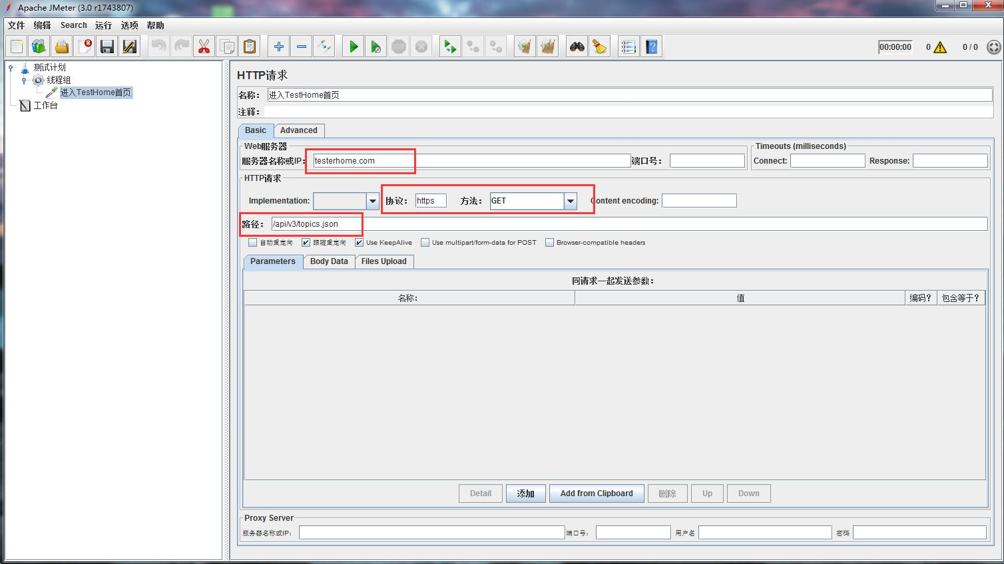Select 进入TestHome首页 in the tree
The image size is (1004, 564).
click(x=96, y=92)
